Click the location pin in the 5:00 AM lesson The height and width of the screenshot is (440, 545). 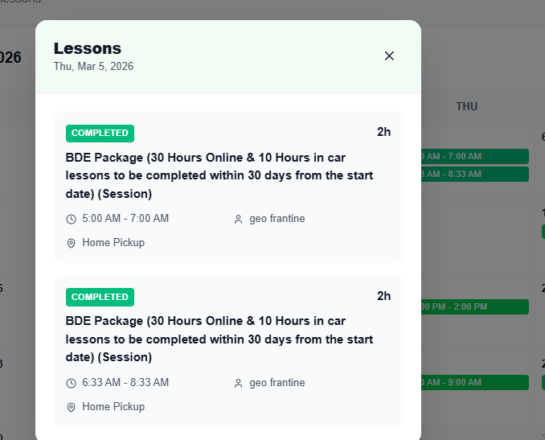(x=71, y=243)
